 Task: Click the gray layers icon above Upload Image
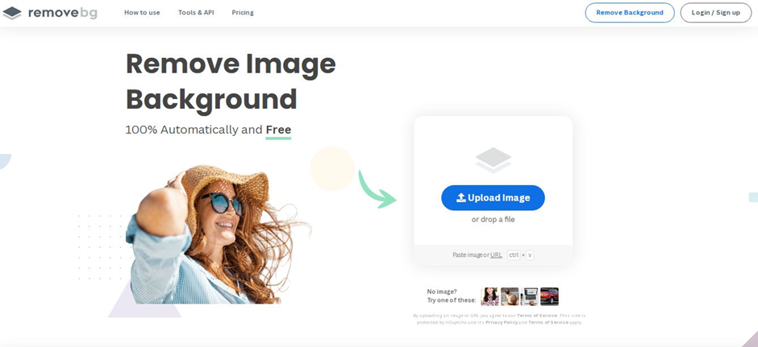point(493,160)
